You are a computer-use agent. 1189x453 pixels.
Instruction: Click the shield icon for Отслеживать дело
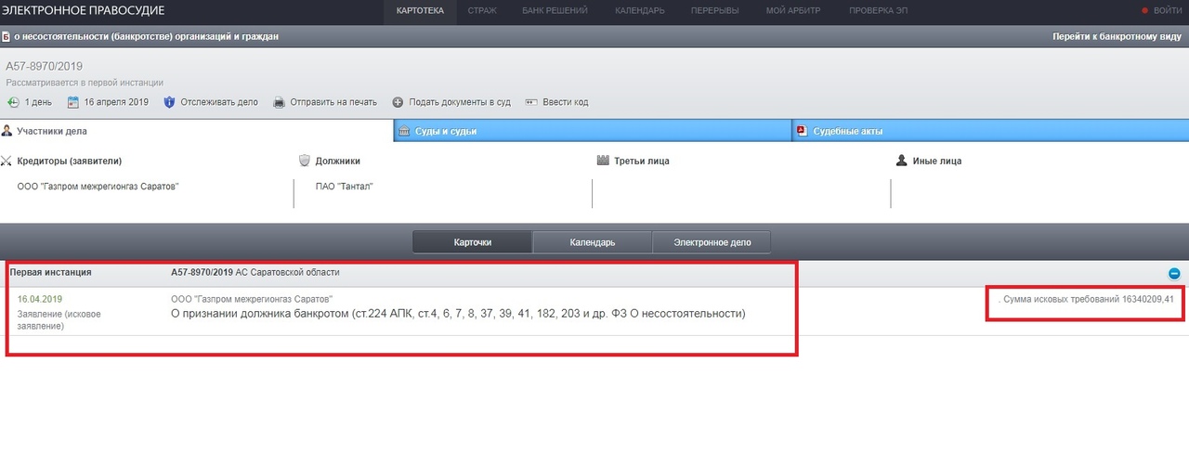(169, 102)
